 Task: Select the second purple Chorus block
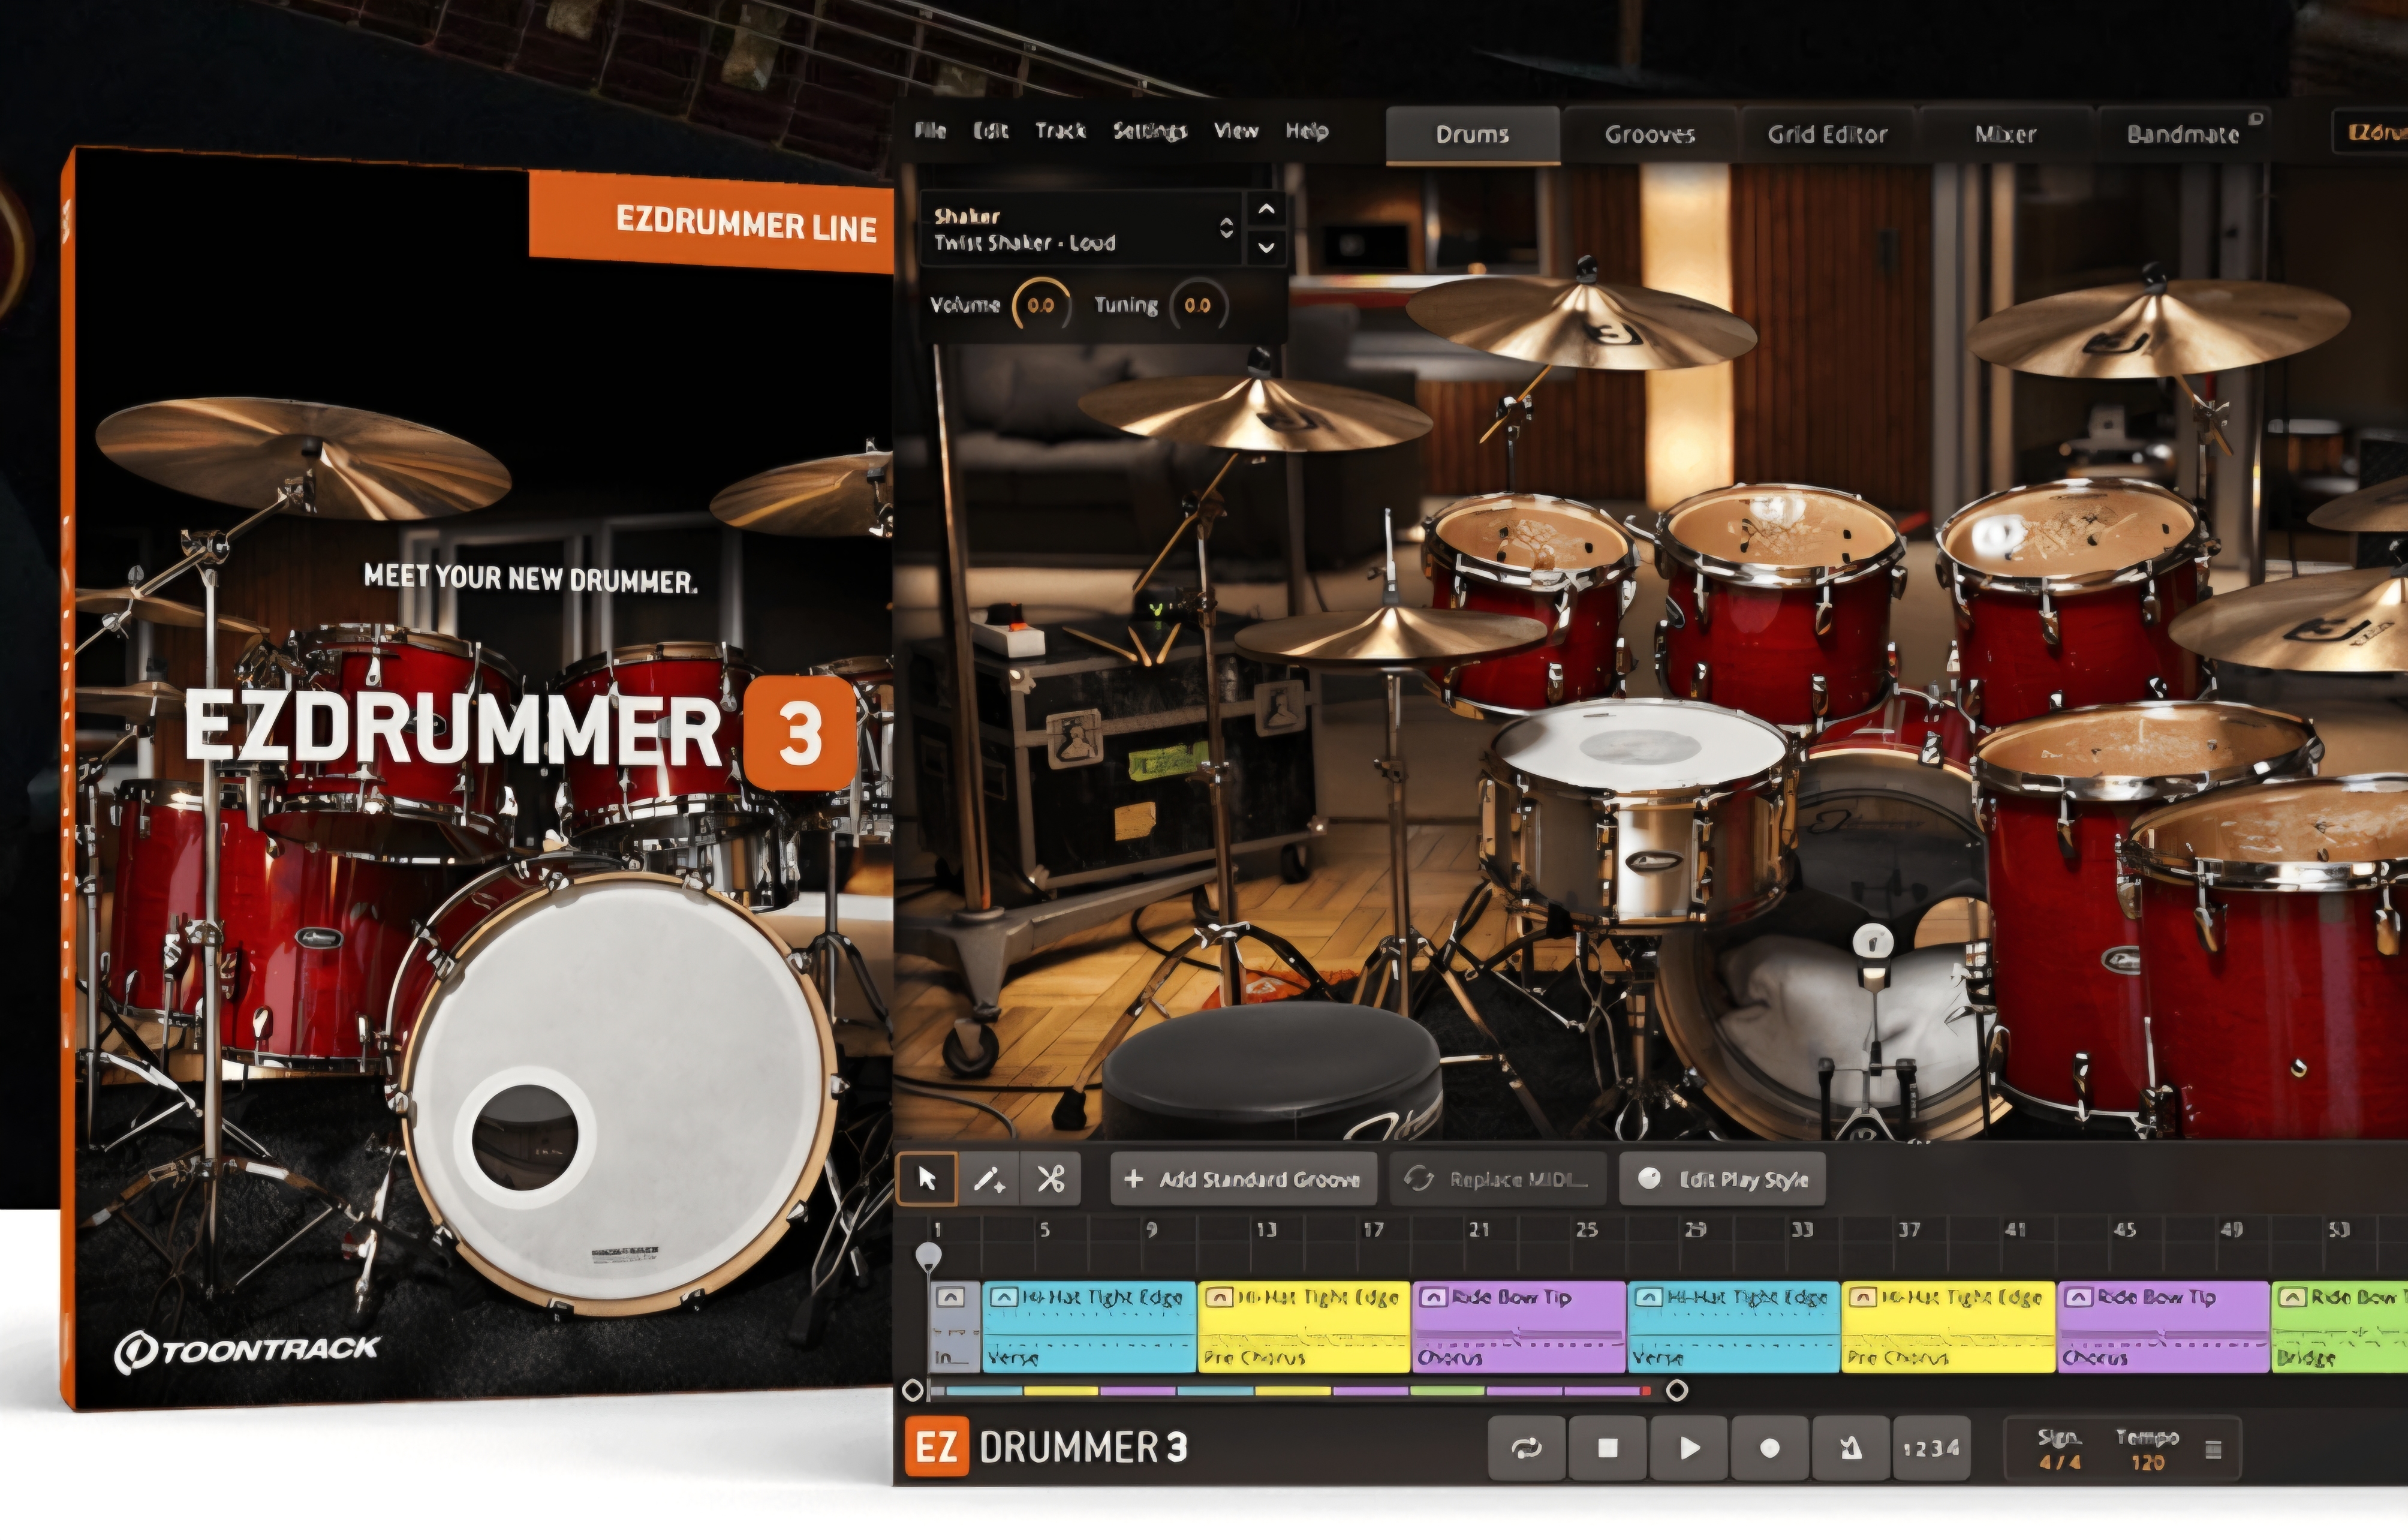(2163, 1327)
